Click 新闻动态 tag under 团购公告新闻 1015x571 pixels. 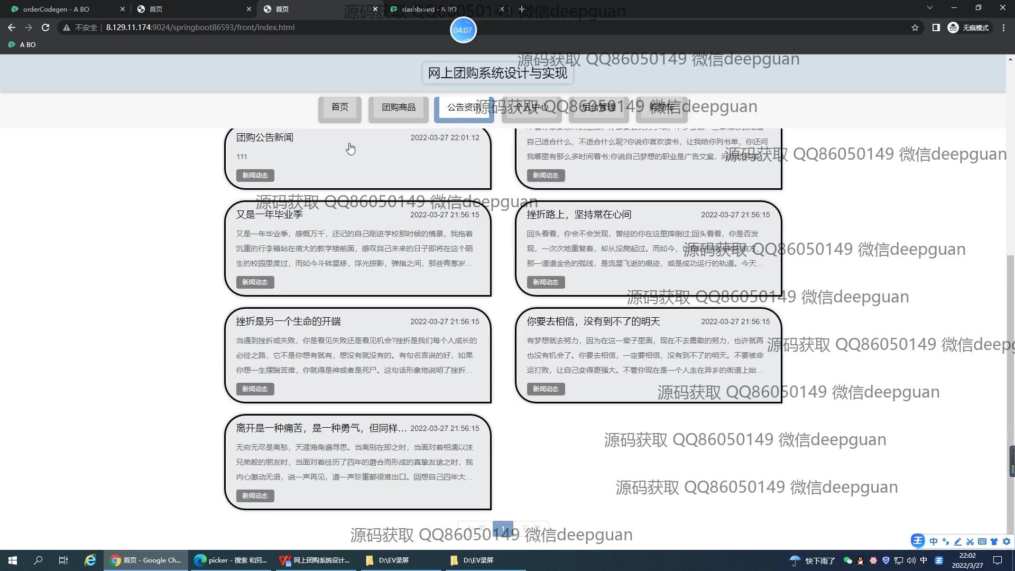point(255,176)
